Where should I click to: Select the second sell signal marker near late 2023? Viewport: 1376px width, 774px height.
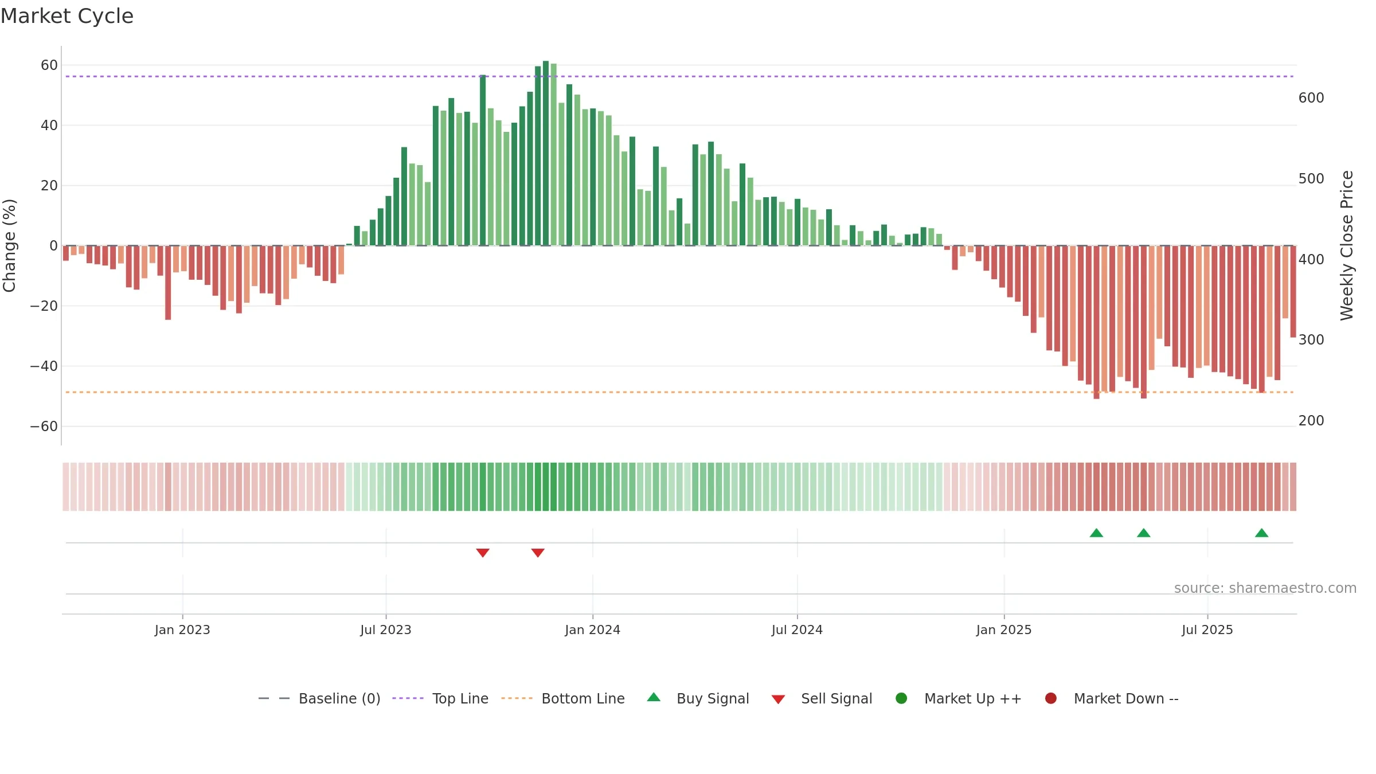[538, 553]
